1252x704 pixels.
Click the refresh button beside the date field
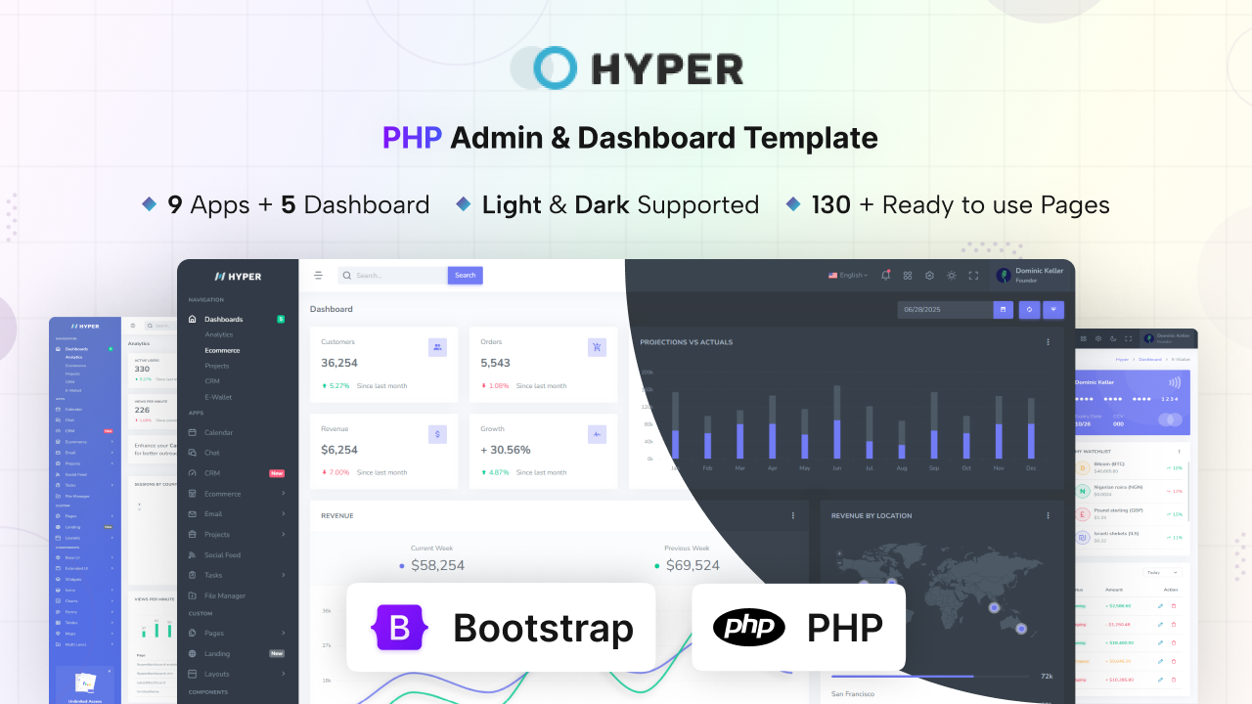click(1029, 309)
